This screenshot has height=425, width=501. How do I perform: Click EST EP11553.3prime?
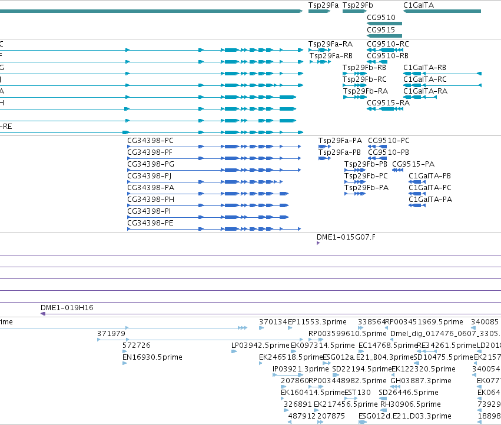coord(317,322)
